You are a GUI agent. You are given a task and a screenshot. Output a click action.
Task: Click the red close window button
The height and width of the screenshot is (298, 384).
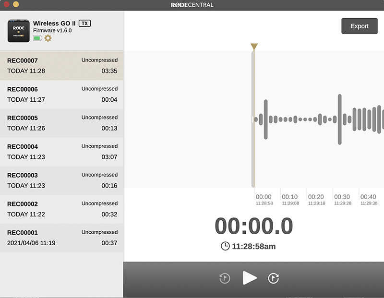6,4
